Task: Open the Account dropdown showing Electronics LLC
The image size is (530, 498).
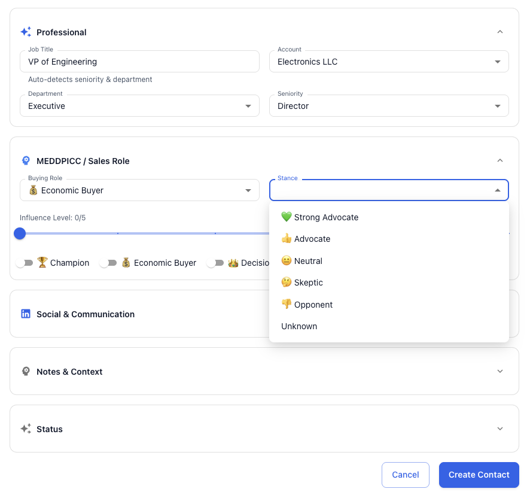Action: (389, 62)
